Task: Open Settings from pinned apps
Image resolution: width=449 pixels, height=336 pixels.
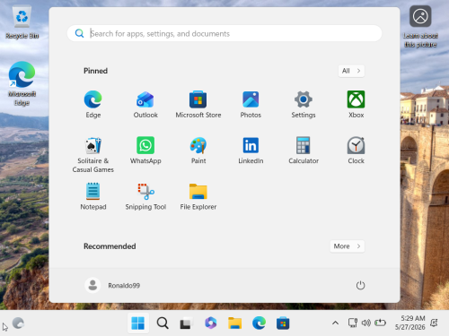Action: 304,104
